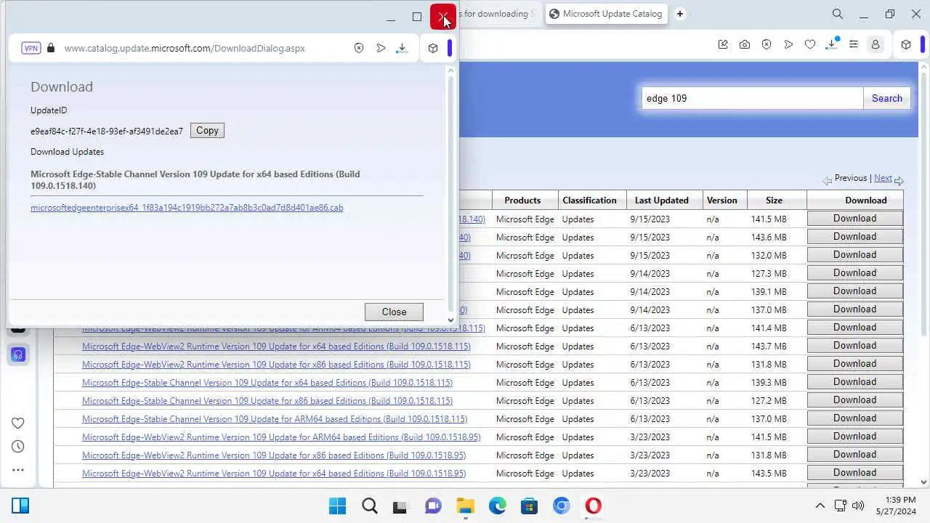Open Stable Channel ARM64 Build 109.0.1518.115 link

pos(275,419)
